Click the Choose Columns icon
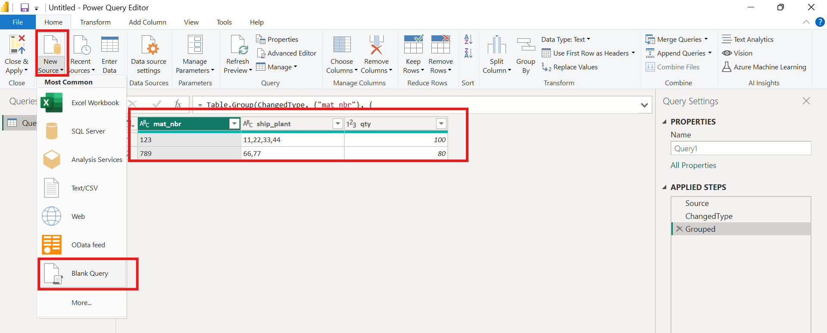827x333 pixels. pos(342,45)
